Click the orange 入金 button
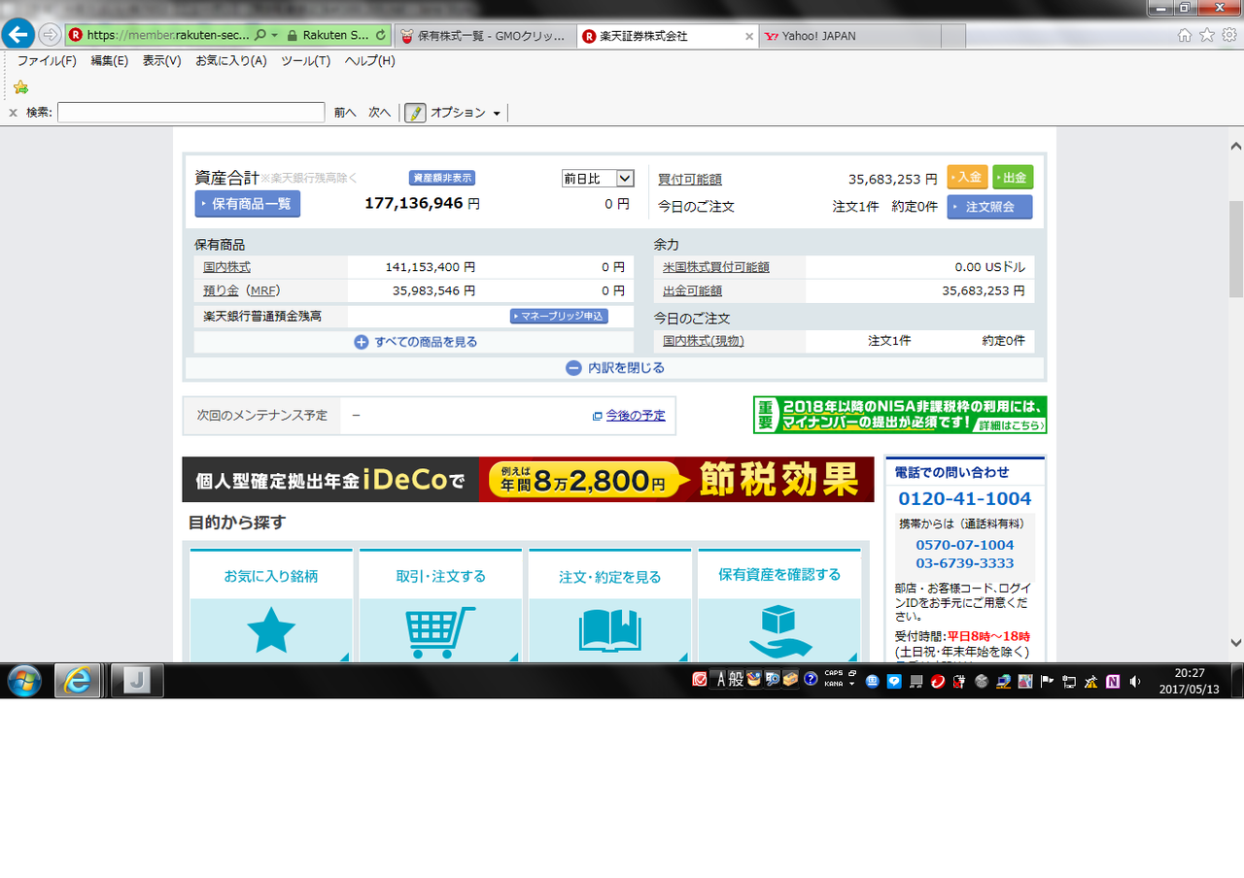The width and height of the screenshot is (1244, 878). click(x=967, y=178)
